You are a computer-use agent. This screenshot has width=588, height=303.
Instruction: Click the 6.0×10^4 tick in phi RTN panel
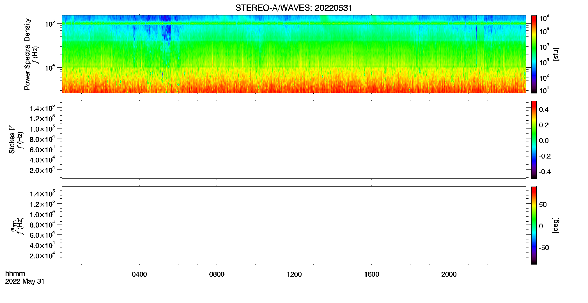click(x=42, y=235)
